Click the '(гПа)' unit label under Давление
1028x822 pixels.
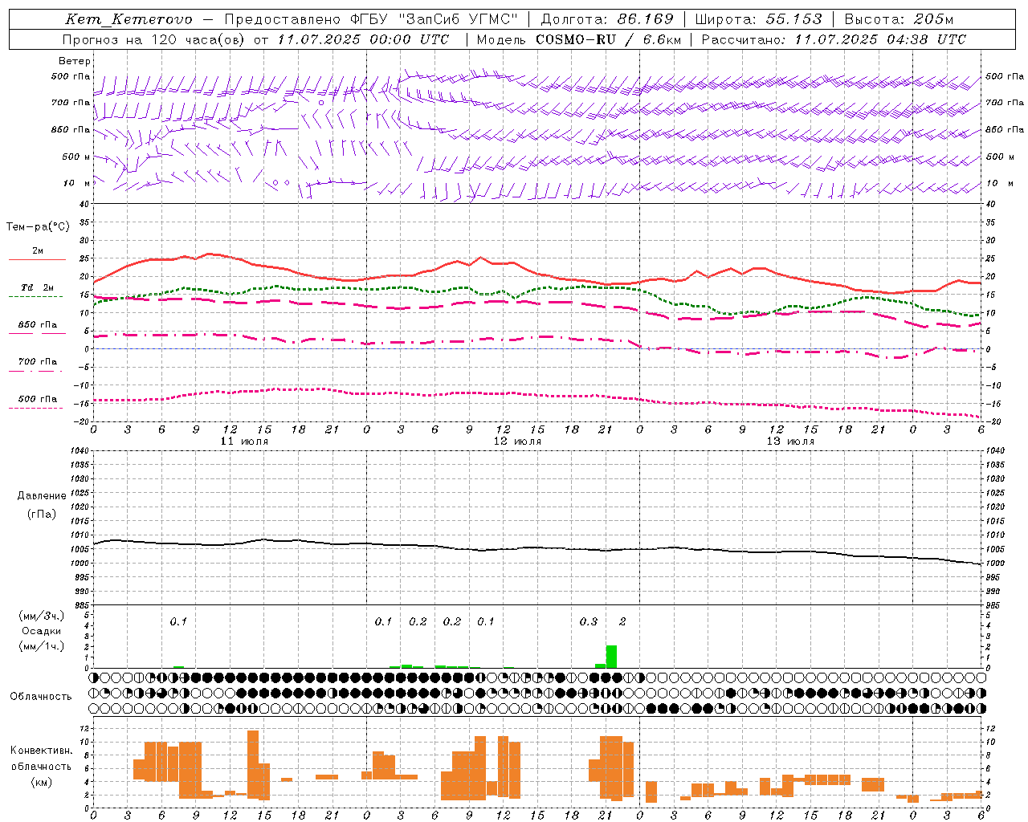click(x=42, y=514)
